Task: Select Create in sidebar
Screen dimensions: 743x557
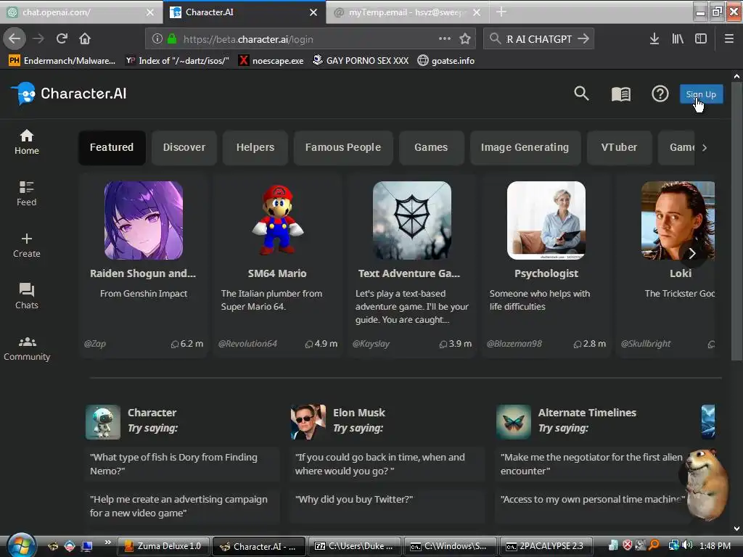Action: click(27, 245)
